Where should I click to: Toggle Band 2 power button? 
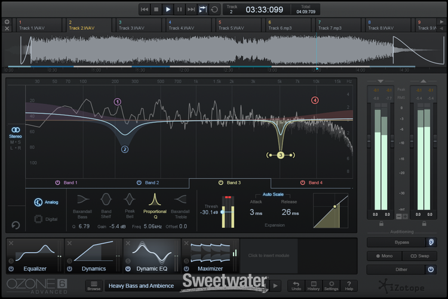click(139, 183)
